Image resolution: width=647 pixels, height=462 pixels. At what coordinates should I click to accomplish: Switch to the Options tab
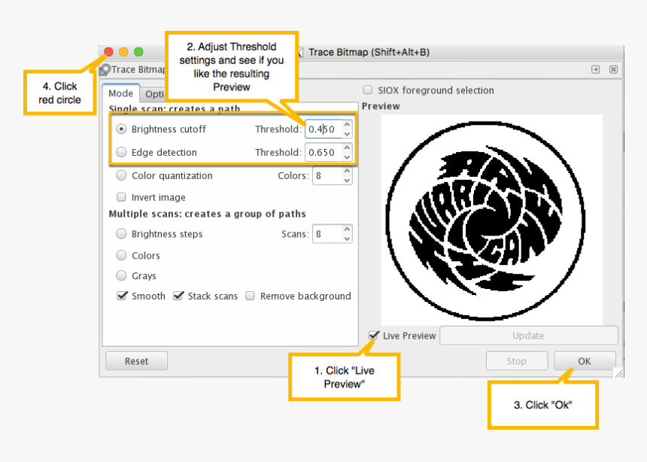point(156,94)
